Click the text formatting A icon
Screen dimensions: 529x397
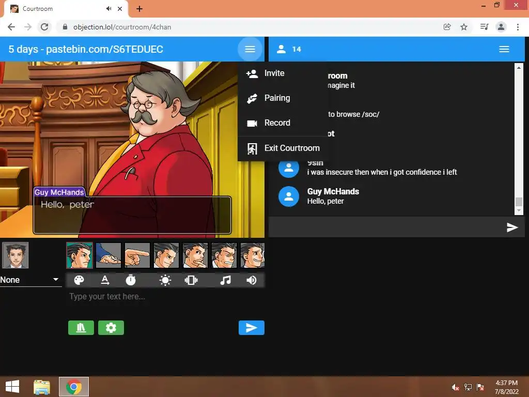[105, 280]
